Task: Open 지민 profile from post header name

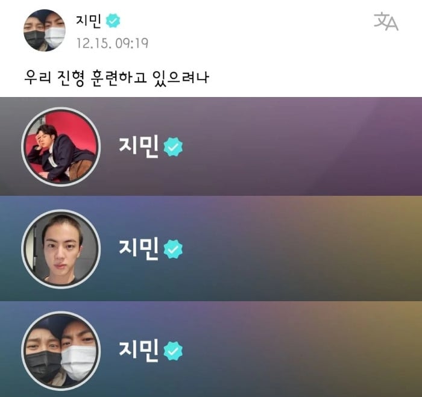Action: coord(89,20)
